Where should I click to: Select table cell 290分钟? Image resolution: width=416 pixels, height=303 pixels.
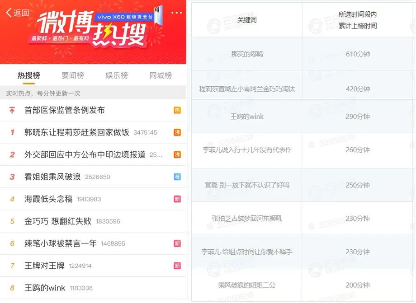(x=358, y=117)
